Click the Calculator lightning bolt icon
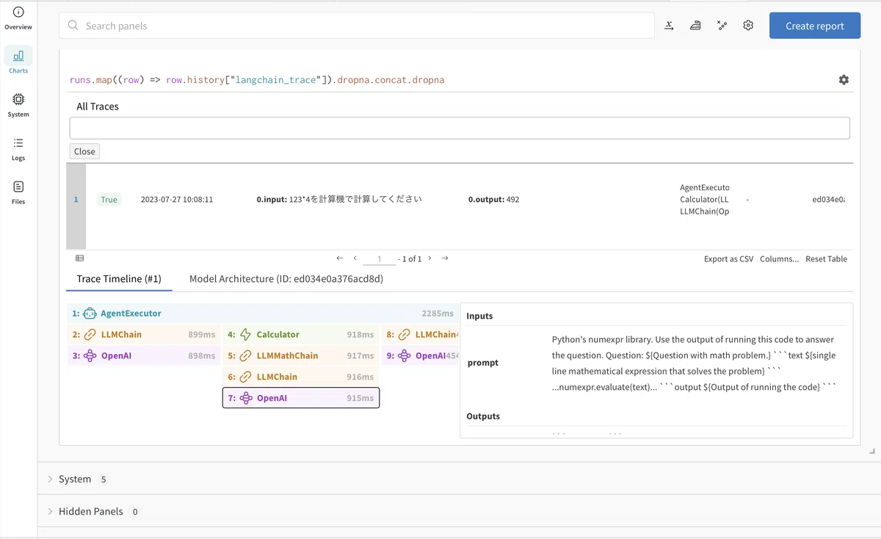 [245, 335]
